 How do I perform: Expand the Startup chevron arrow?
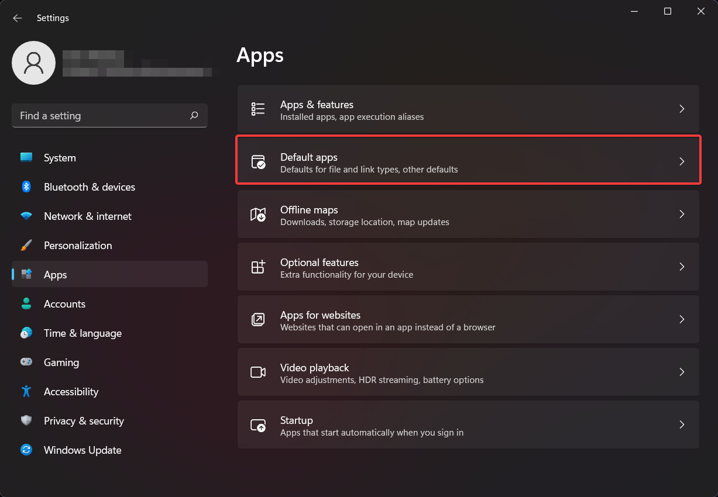click(x=682, y=424)
